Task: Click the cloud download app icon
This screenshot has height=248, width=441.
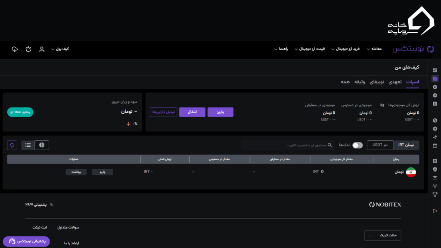Action: coord(15,49)
